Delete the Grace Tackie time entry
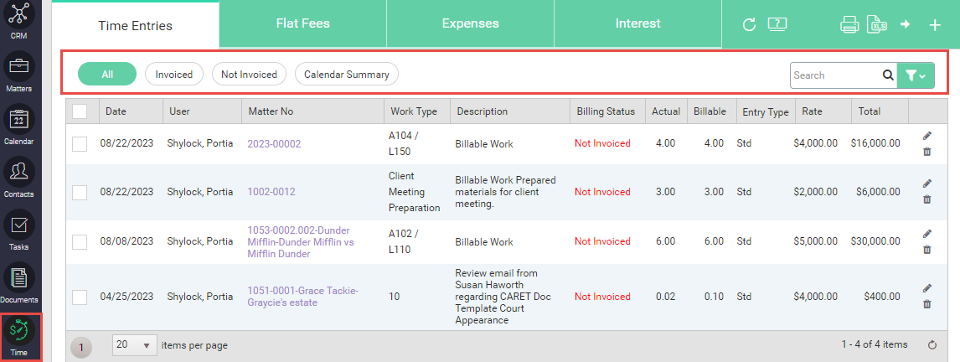Screen dimensions: 960x362 (927, 304)
